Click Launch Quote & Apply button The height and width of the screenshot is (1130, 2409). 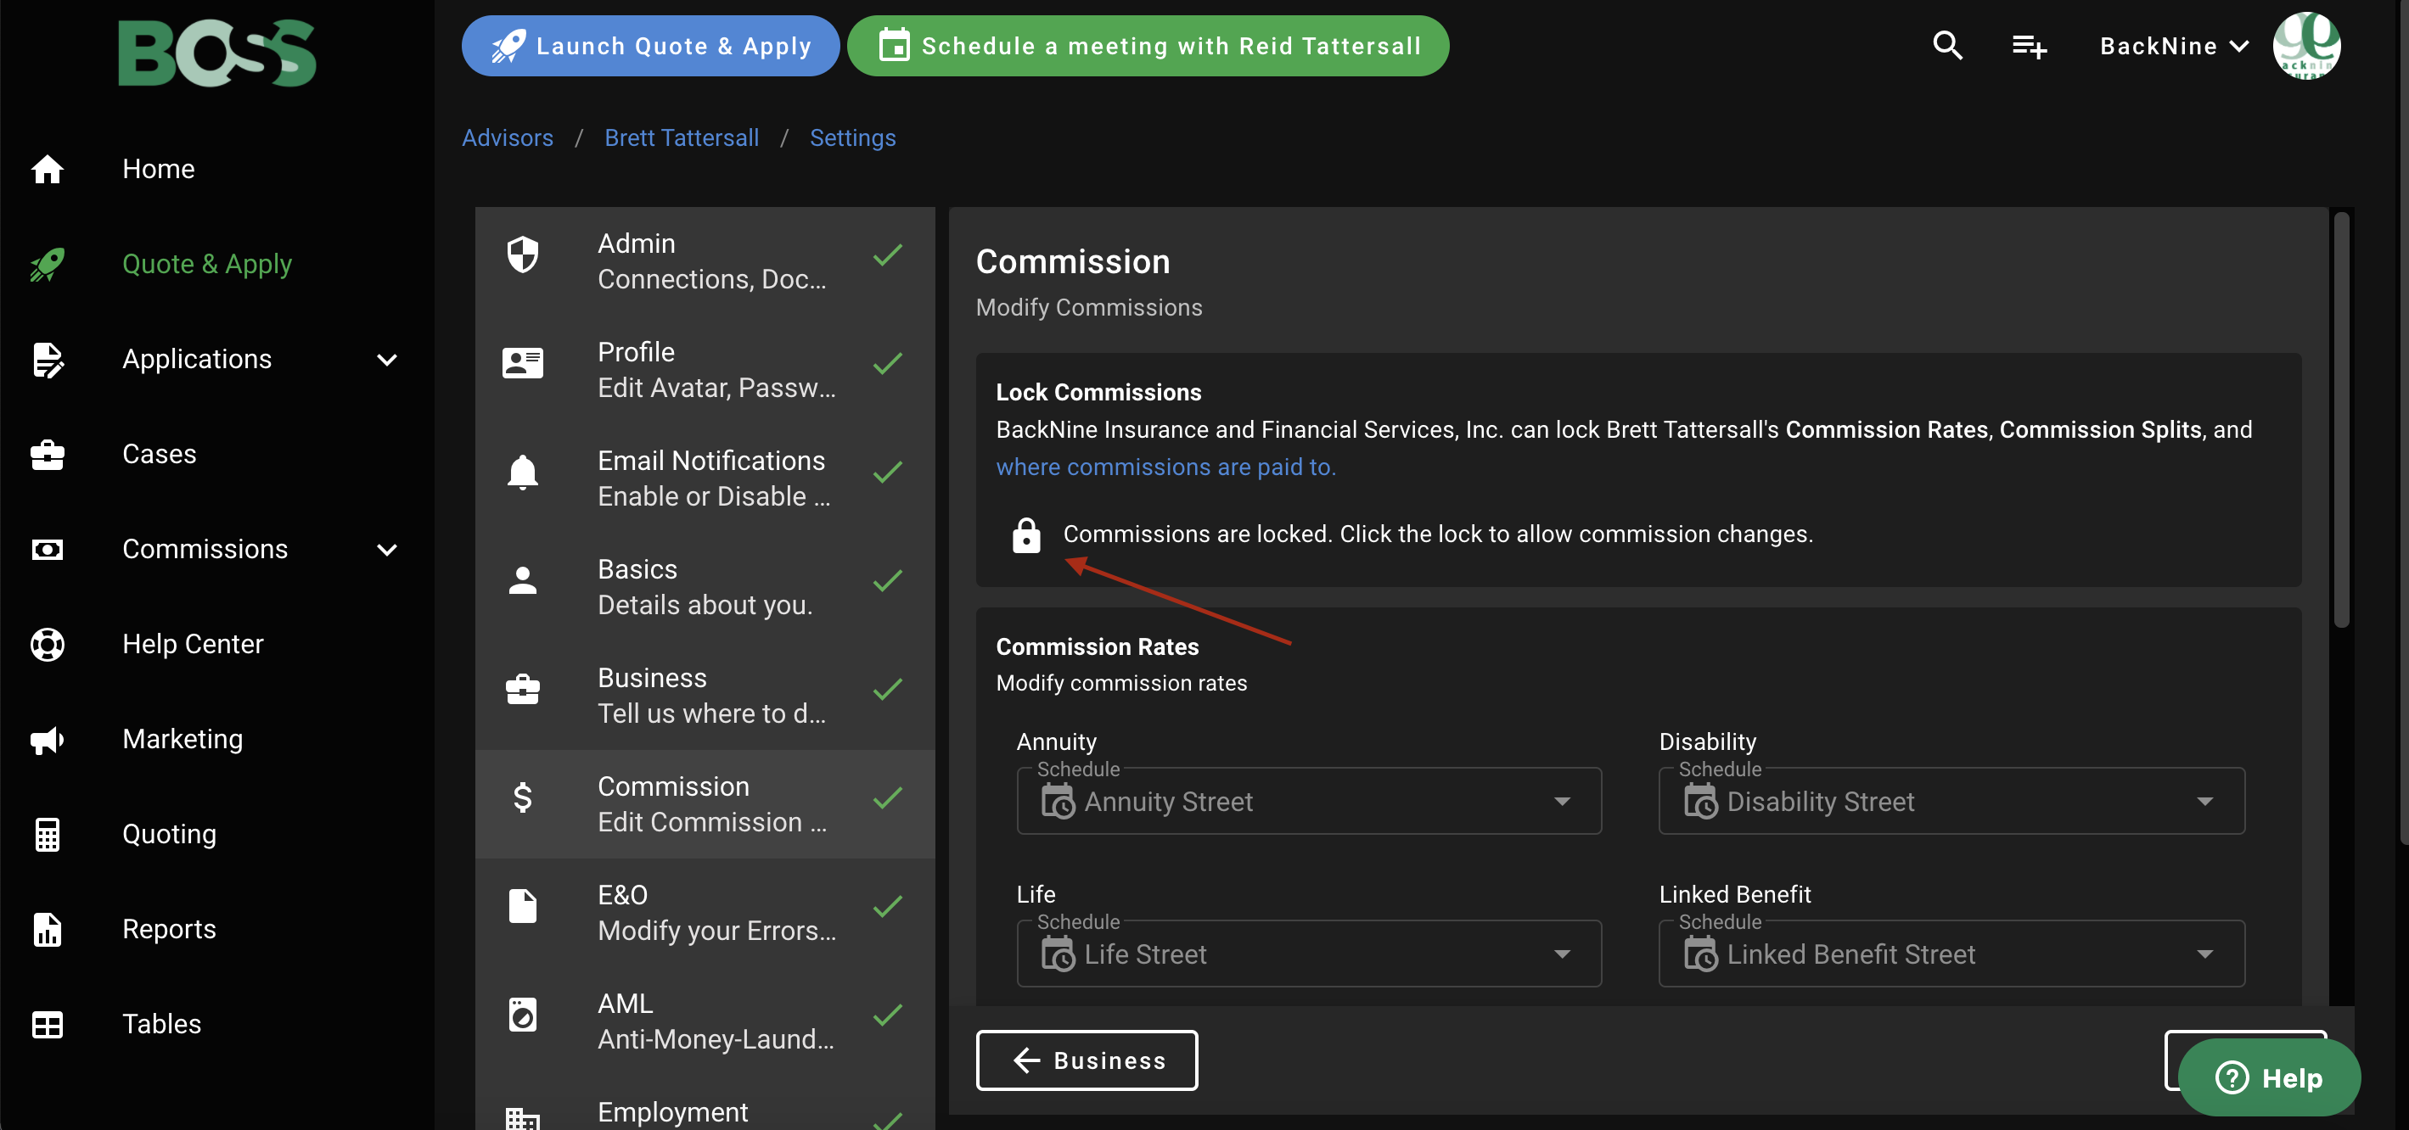click(x=650, y=46)
